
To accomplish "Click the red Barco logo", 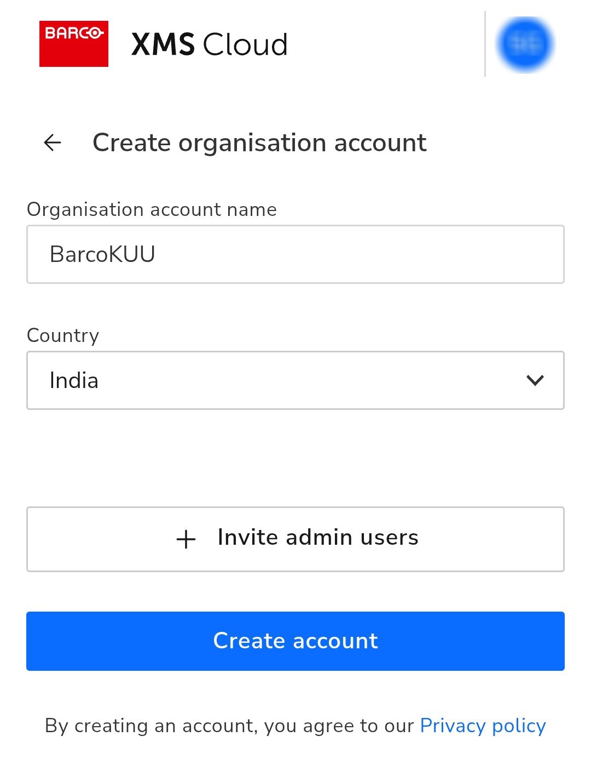I will pos(74,44).
